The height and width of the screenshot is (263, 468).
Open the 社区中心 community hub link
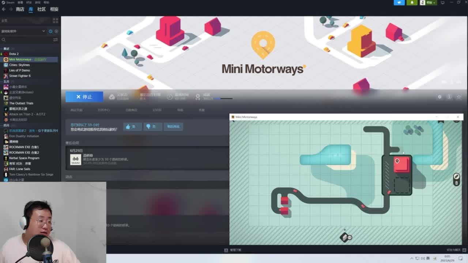(x=104, y=110)
